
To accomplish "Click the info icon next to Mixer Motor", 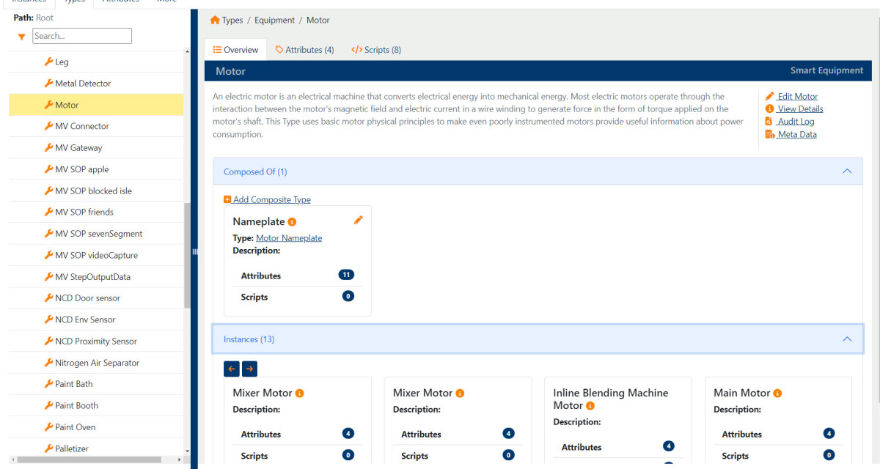I will click(298, 393).
